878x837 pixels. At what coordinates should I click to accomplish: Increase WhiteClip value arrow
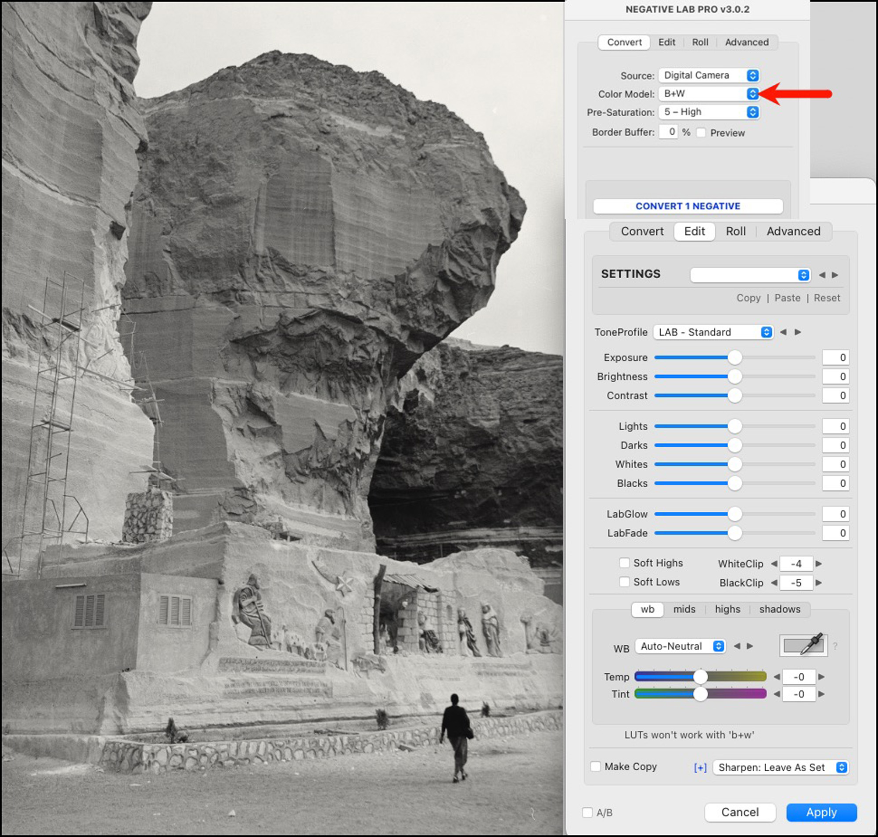(819, 564)
